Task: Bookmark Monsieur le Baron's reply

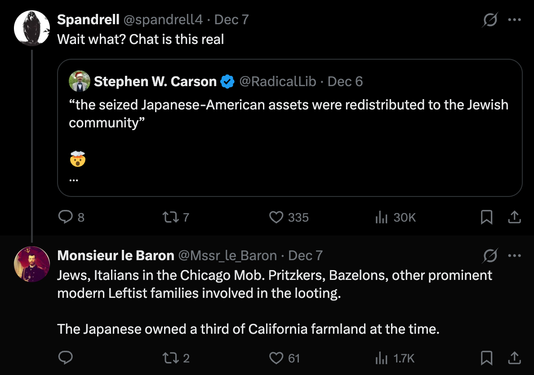Action: click(x=486, y=358)
